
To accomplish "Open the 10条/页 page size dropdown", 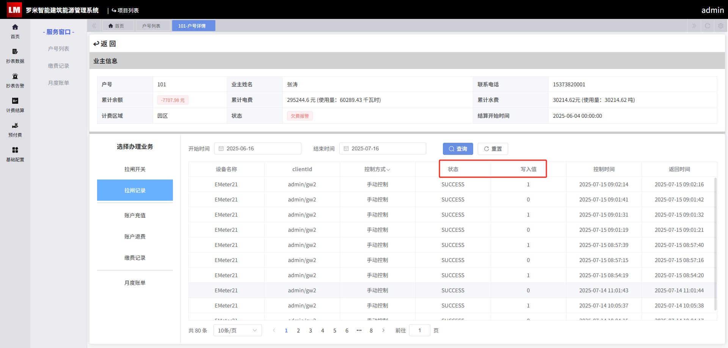I will 238,331.
